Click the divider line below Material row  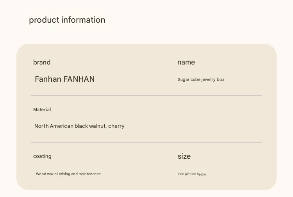pos(146,142)
